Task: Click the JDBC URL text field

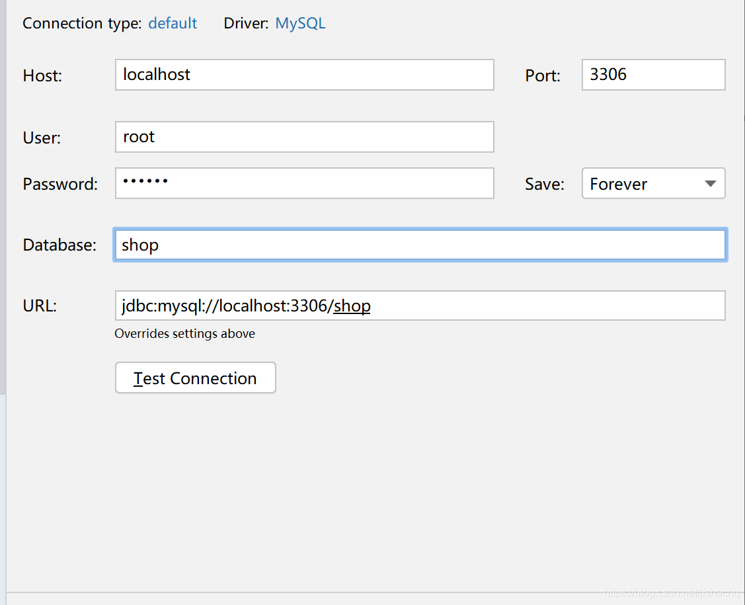Action: (x=420, y=306)
